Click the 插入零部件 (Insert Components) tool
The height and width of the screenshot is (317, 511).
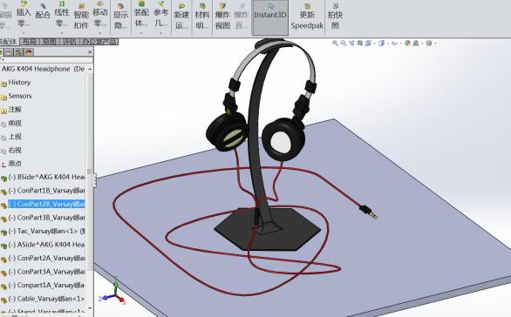tap(24, 15)
